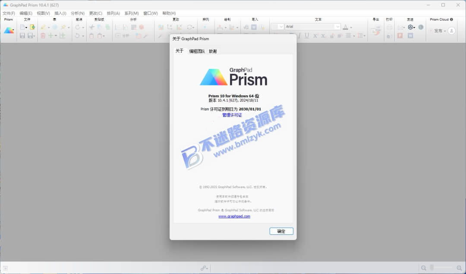Apply subscript formatting

[x=323, y=36]
